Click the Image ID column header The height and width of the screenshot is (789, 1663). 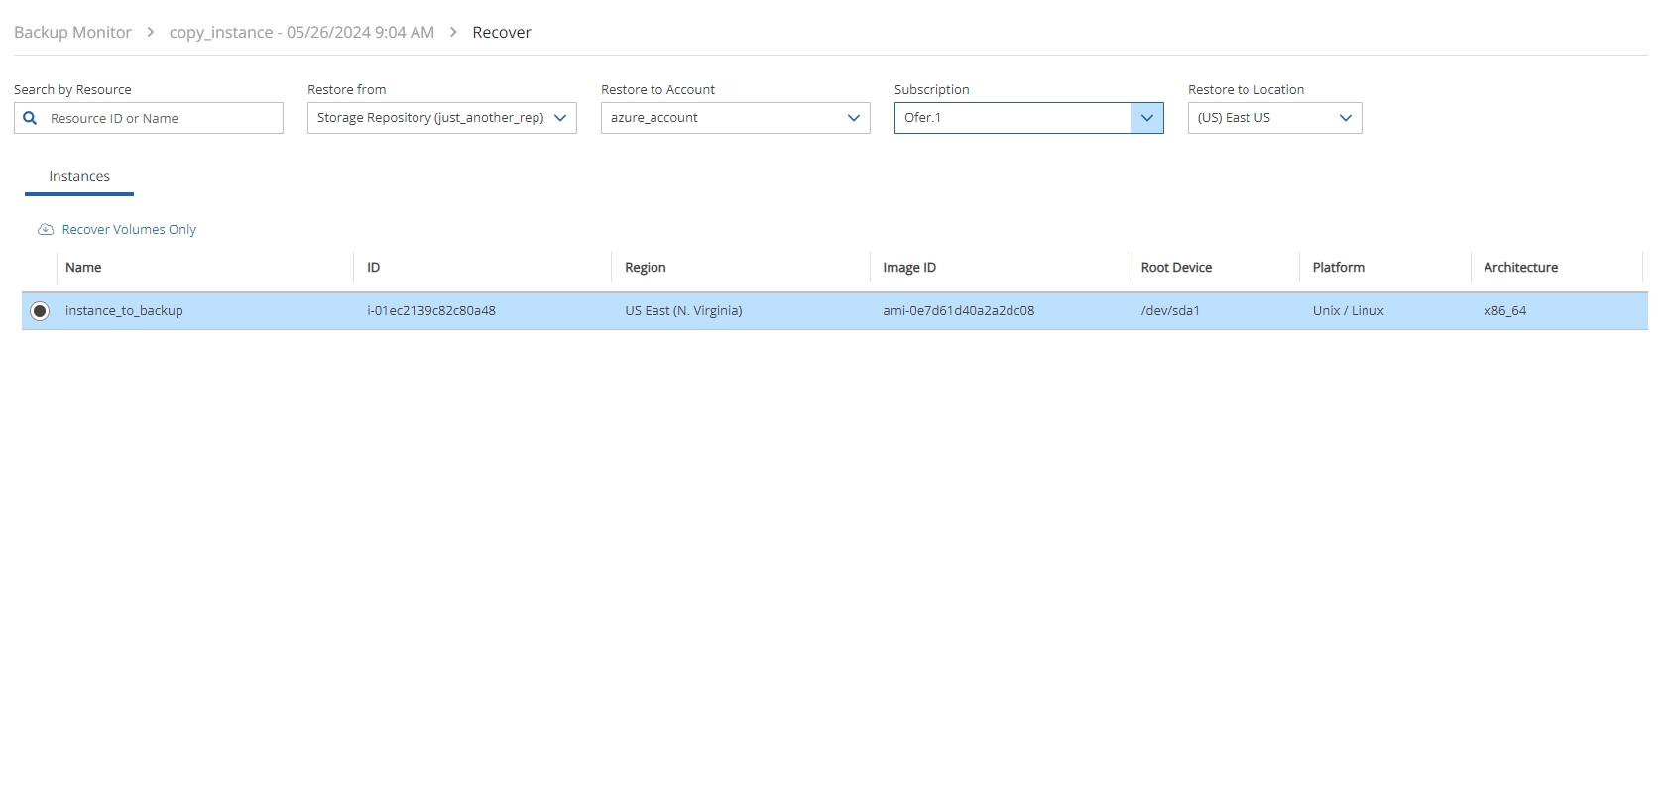click(x=908, y=268)
